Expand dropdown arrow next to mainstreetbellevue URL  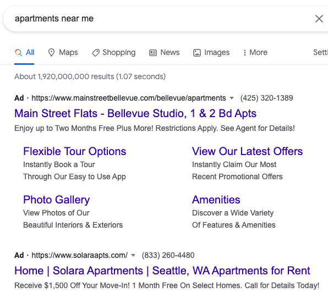click(x=232, y=98)
